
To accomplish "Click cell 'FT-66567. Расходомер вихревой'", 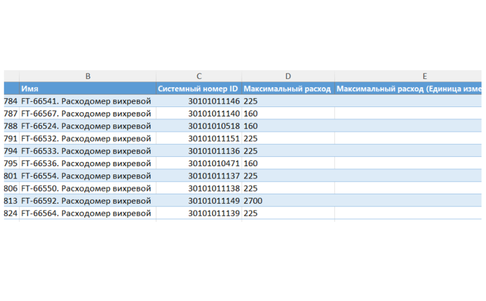I will [88, 114].
